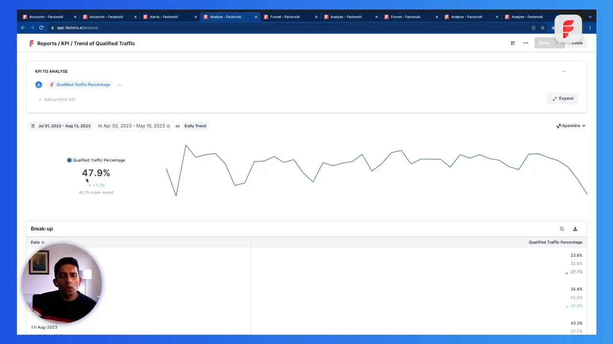Bookmark this page with the star icon

tap(543, 28)
